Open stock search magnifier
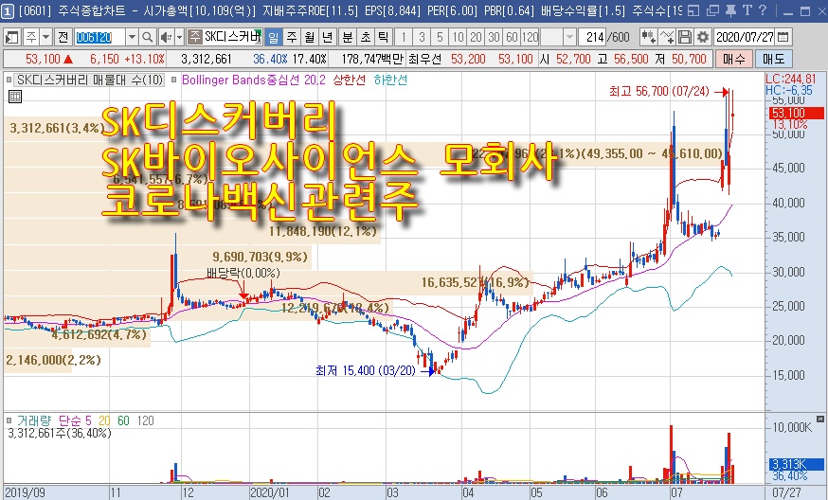828x500 pixels. [x=148, y=37]
